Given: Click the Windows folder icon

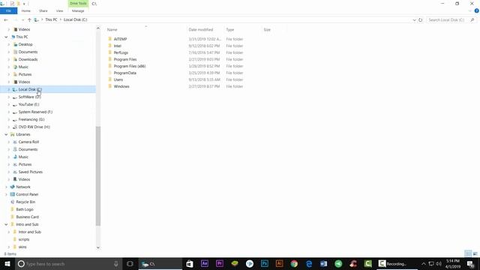Looking at the screenshot, I should [110, 86].
